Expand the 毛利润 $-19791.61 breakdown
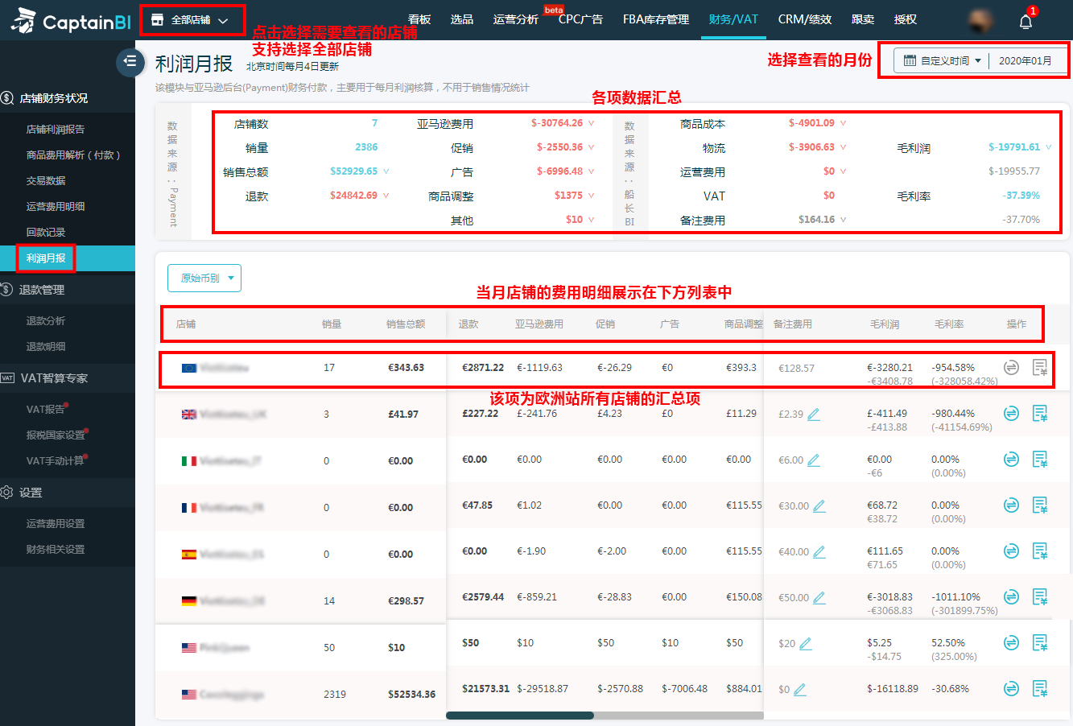 (1048, 147)
